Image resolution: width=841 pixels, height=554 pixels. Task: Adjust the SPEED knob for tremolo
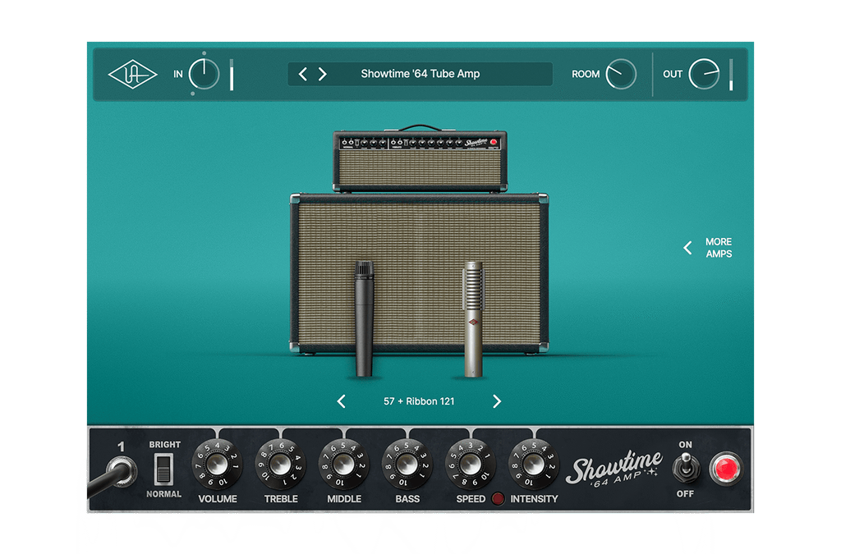[469, 465]
